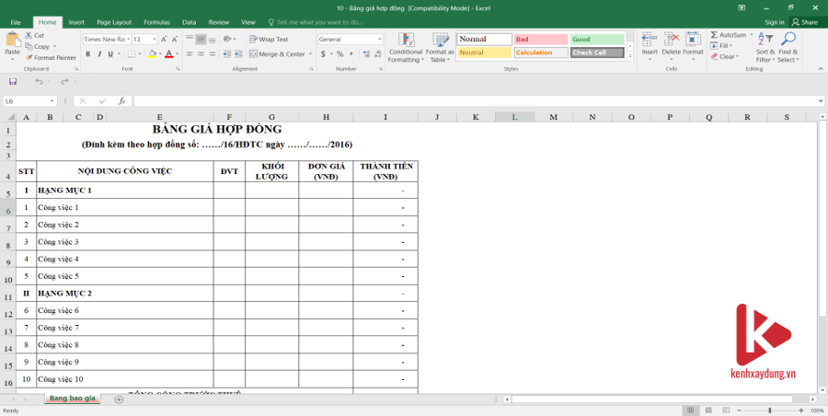828x416 pixels.
Task: Toggle Italic formatting
Action: point(99,54)
